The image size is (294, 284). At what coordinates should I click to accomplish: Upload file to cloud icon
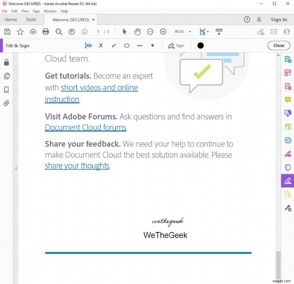pos(33,32)
